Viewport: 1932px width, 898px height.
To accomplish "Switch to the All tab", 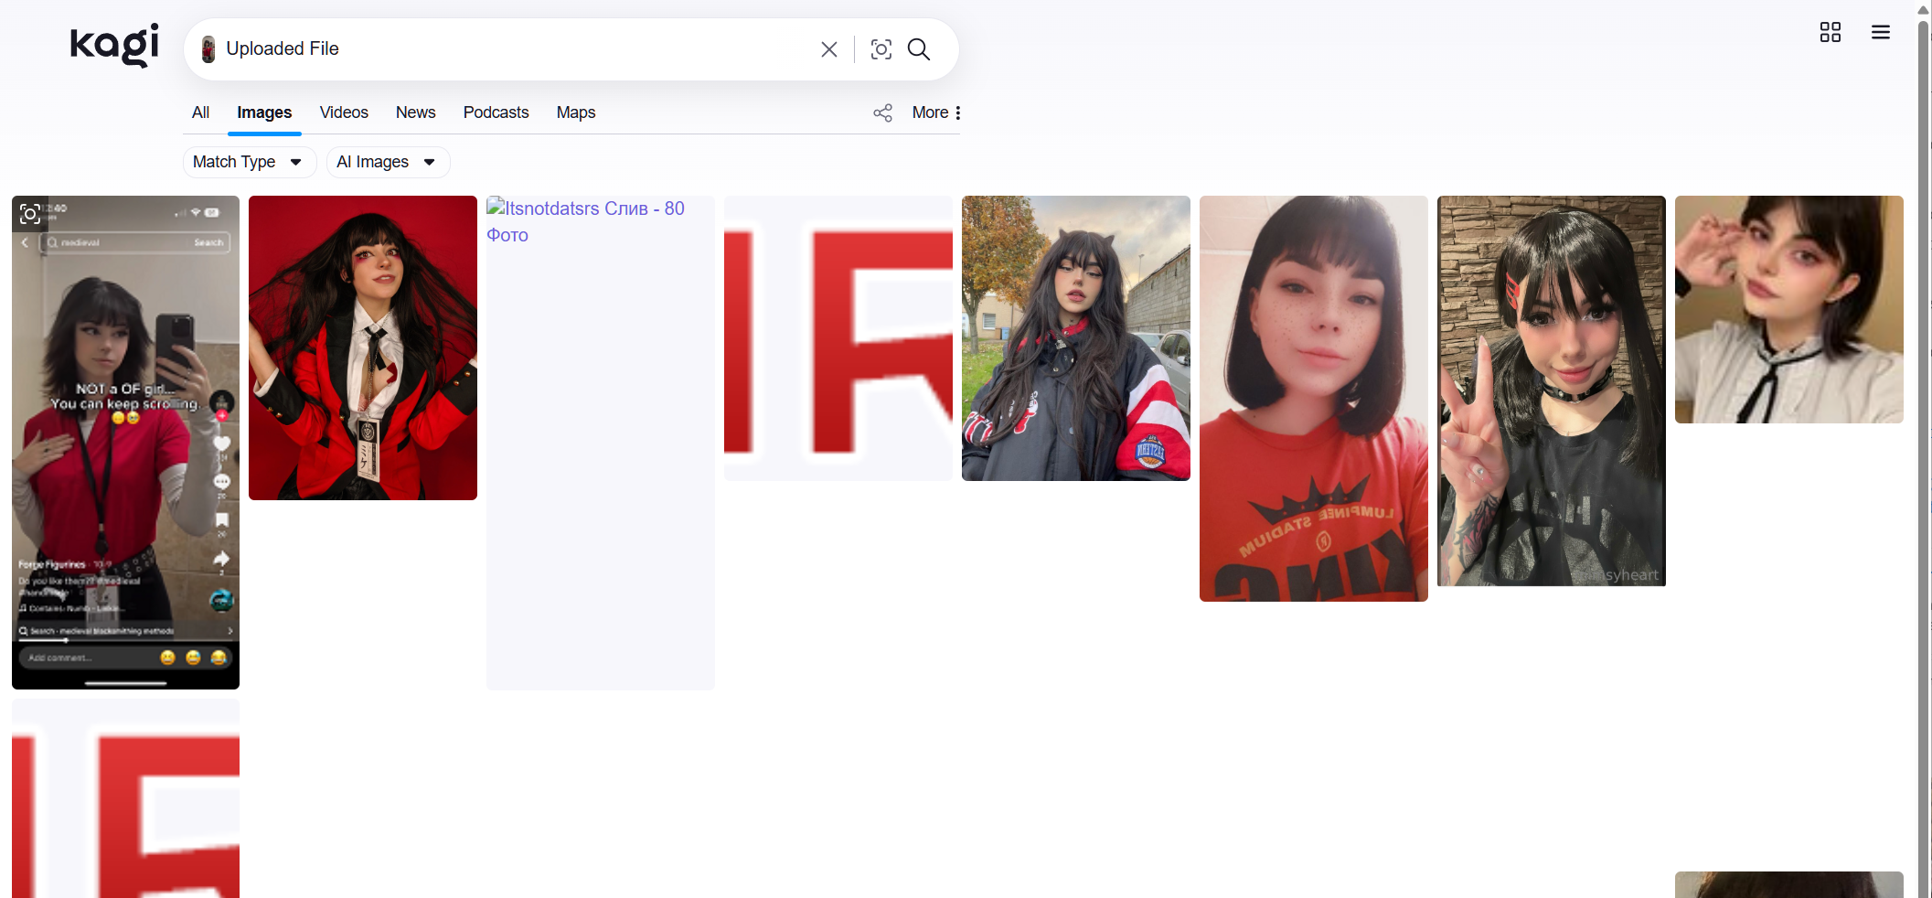I will pos(200,112).
